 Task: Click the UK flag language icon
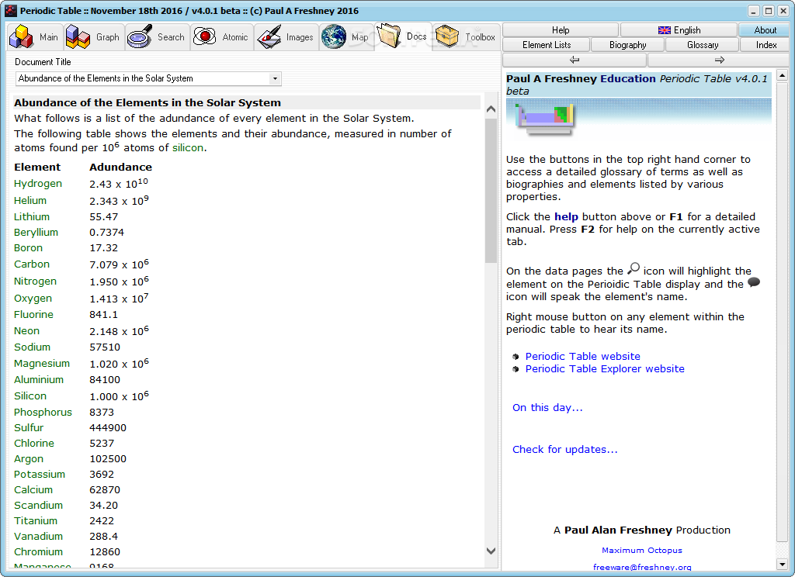click(665, 30)
